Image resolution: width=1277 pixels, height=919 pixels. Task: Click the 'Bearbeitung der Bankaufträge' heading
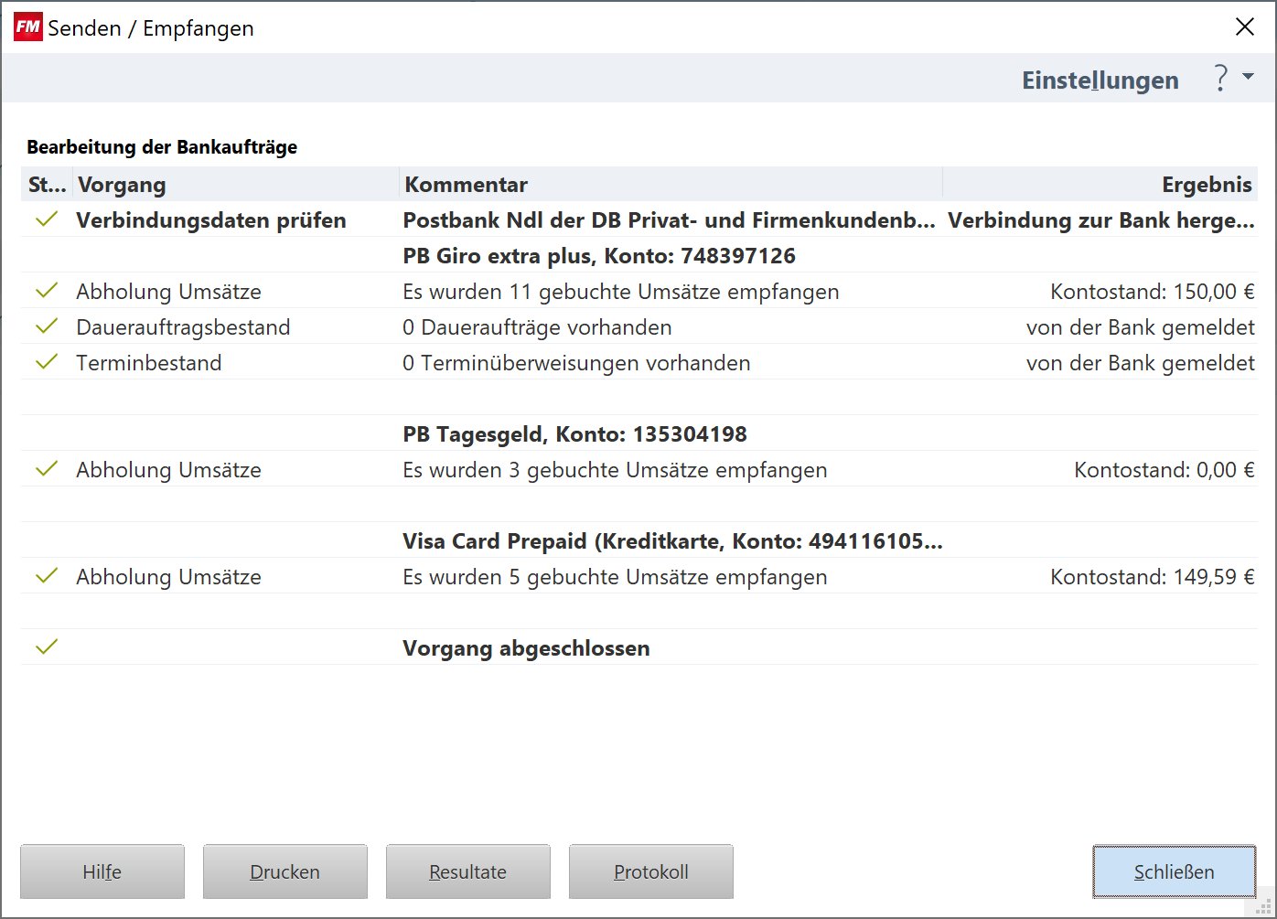(x=162, y=147)
